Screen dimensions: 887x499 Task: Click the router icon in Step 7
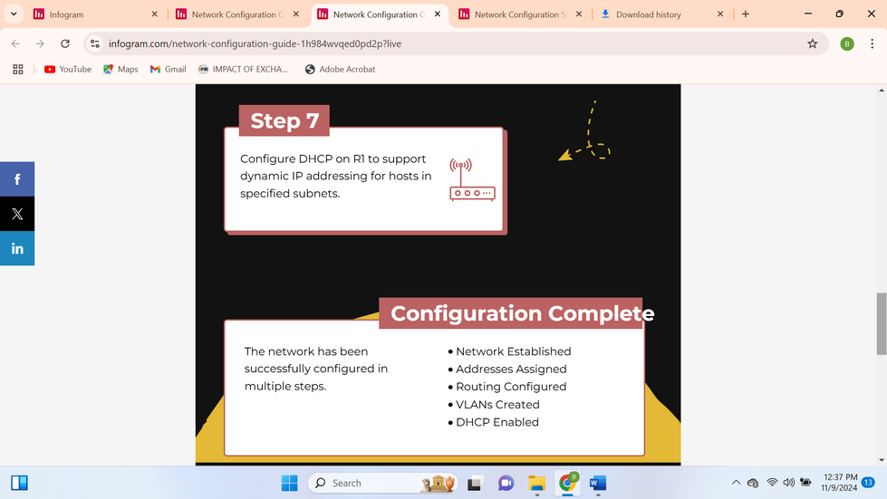[472, 179]
